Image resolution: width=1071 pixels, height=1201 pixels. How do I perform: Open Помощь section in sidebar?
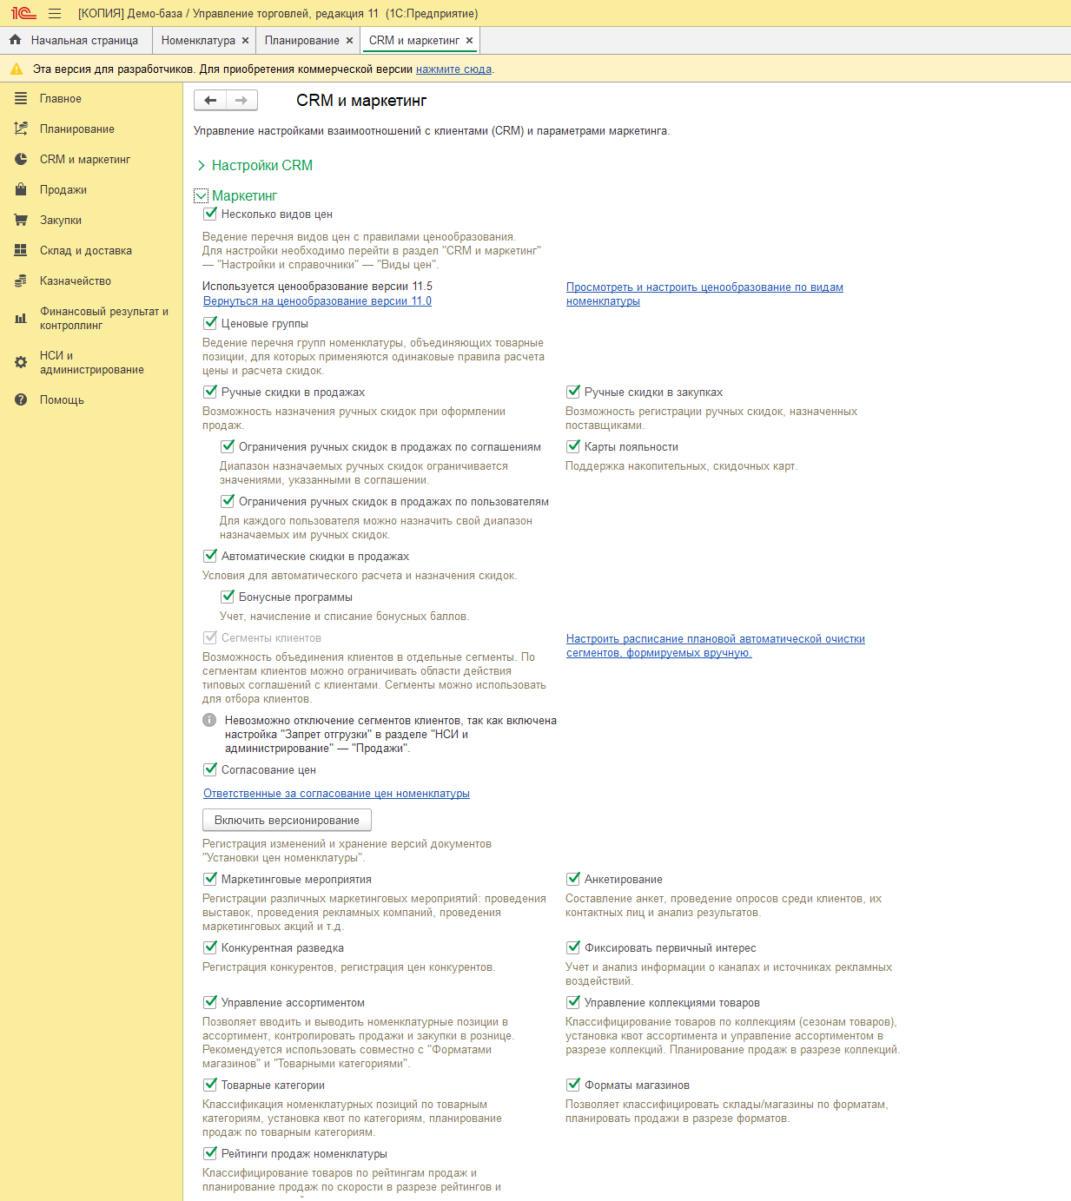[x=62, y=400]
